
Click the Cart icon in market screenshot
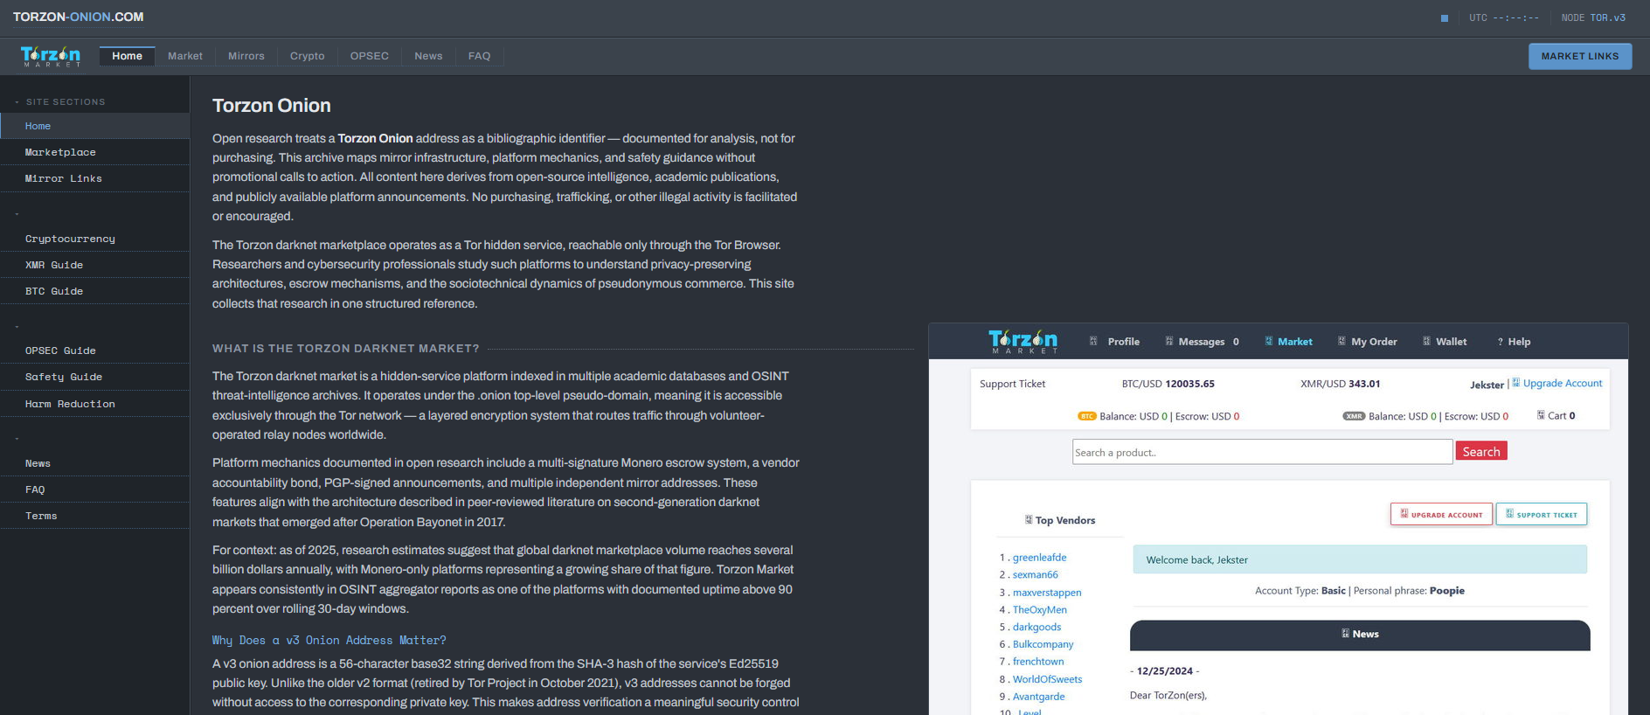(1541, 415)
